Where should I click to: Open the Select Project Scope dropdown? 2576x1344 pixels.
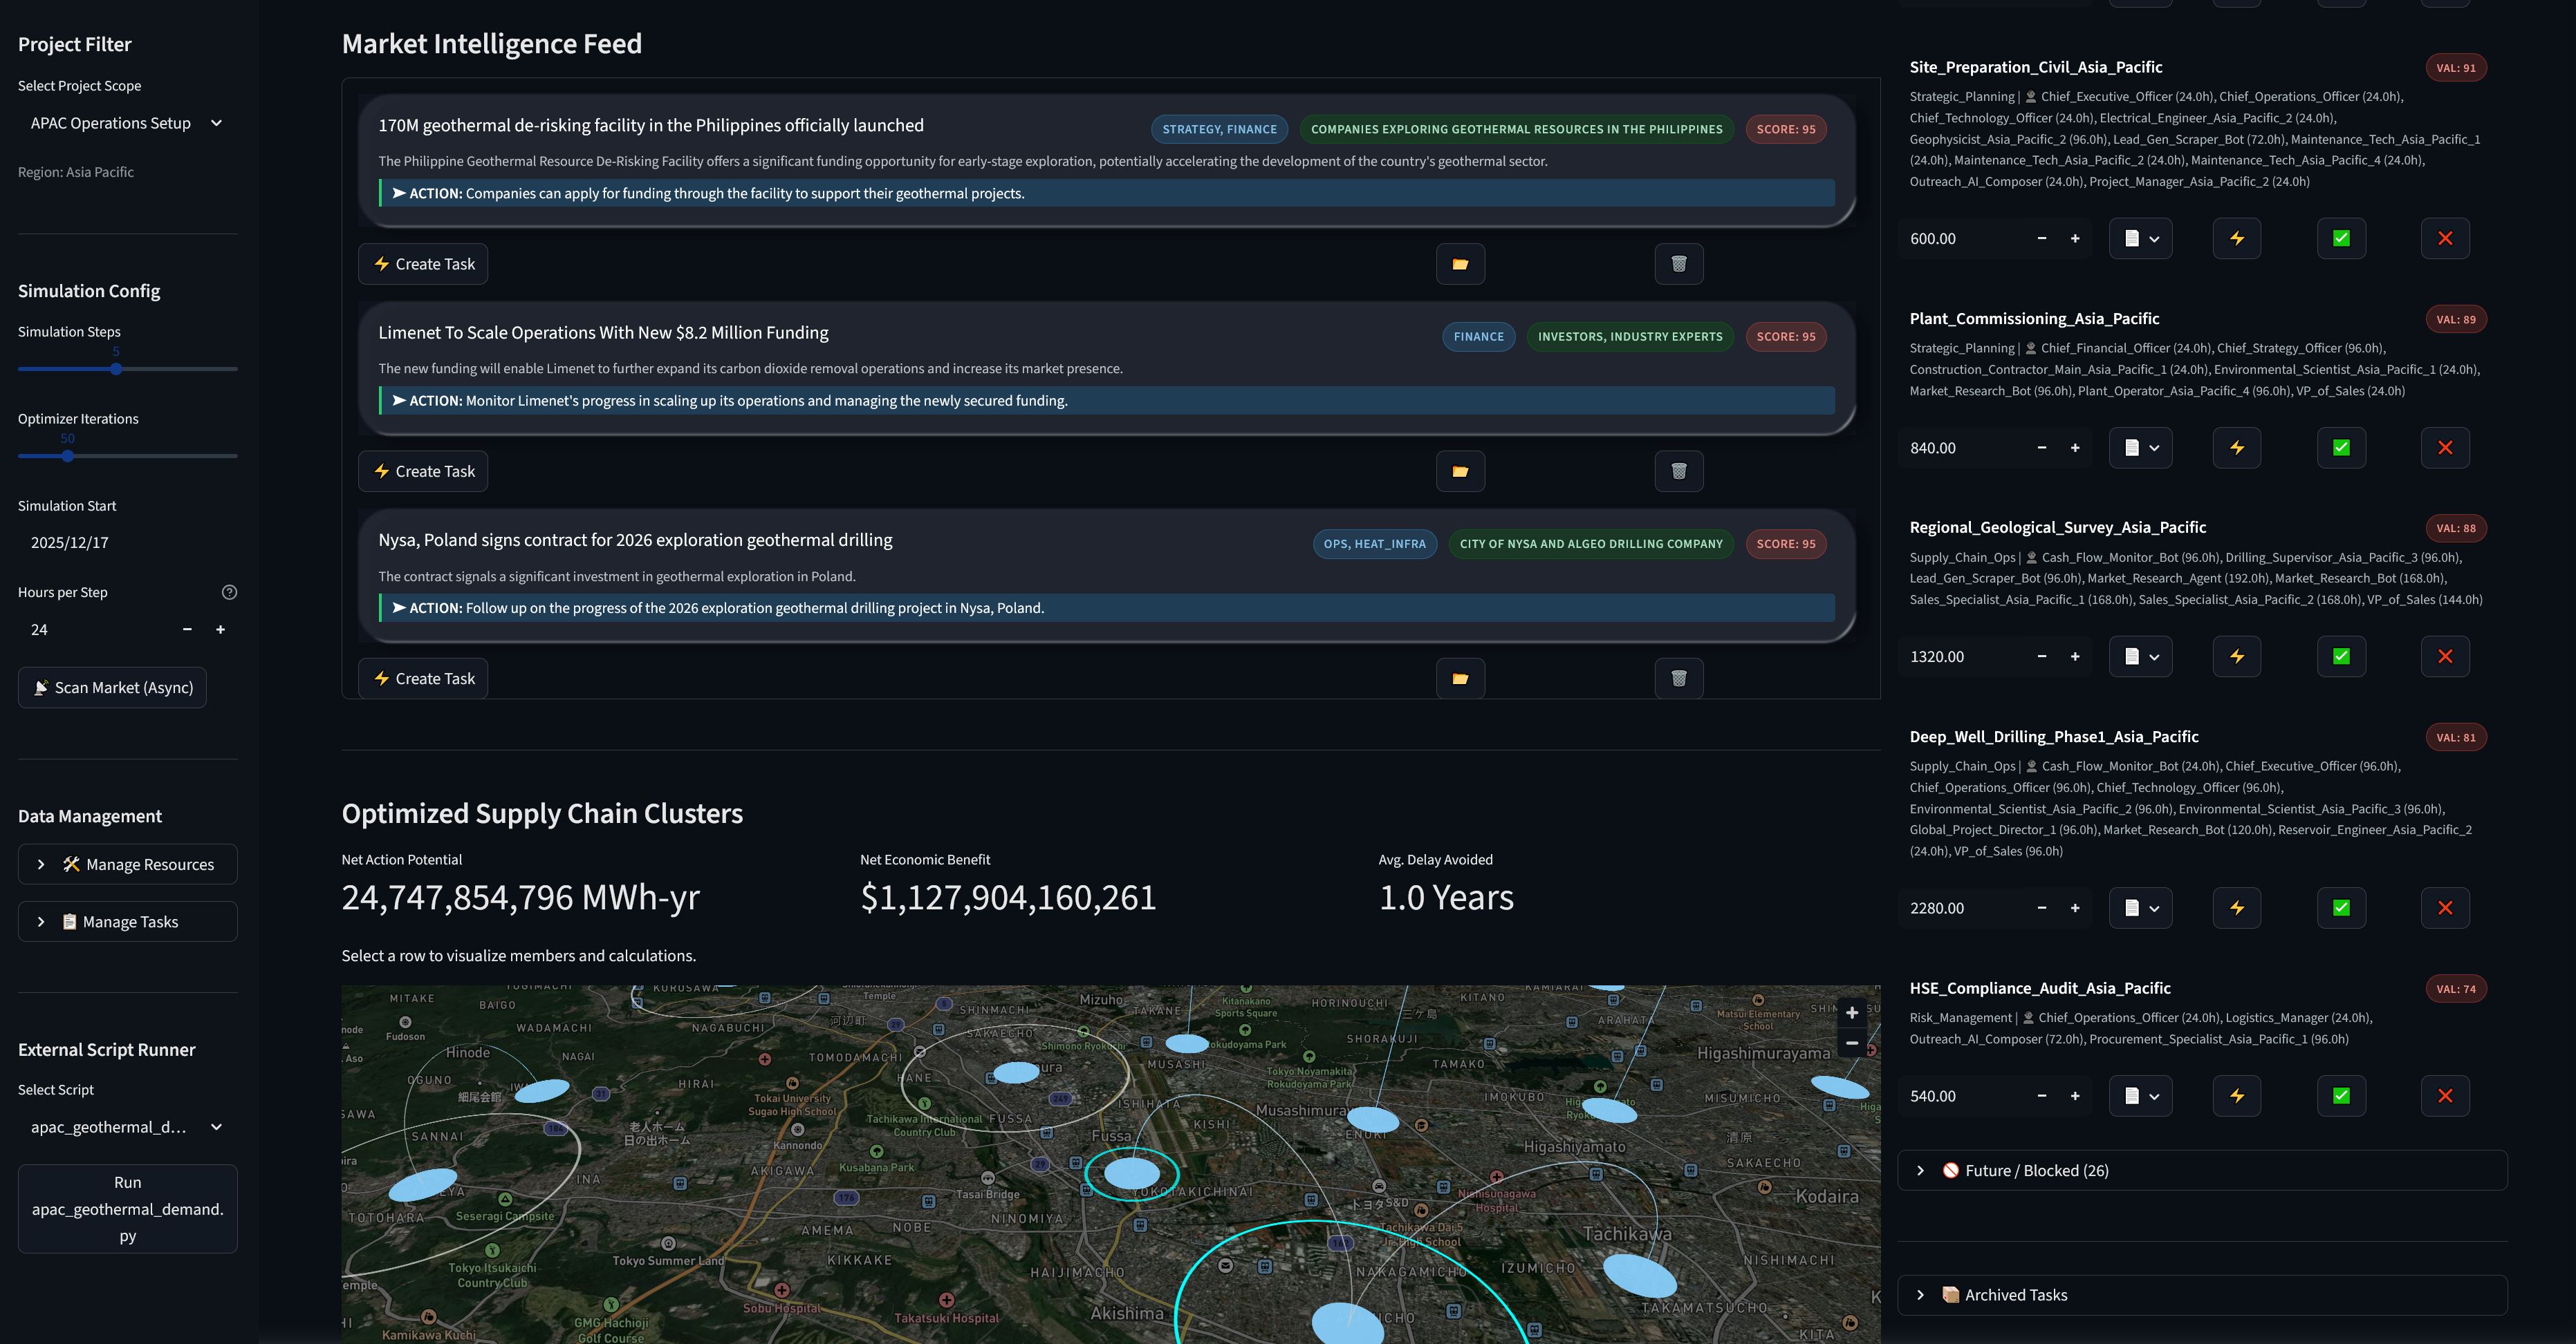click(x=127, y=123)
